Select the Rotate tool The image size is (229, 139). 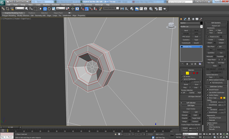pyautogui.click(x=49, y=9)
